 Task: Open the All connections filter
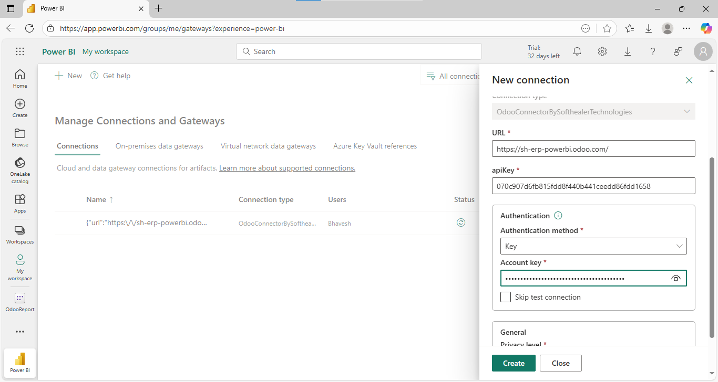pos(453,76)
